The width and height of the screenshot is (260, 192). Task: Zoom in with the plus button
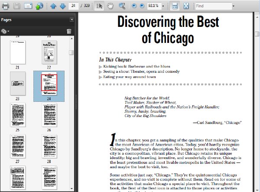tap(142, 6)
